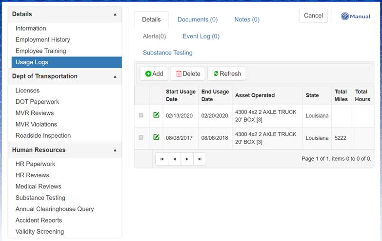This screenshot has height=241, width=382.
Task: Switch to the Documents (0) tab
Action: [x=197, y=19]
